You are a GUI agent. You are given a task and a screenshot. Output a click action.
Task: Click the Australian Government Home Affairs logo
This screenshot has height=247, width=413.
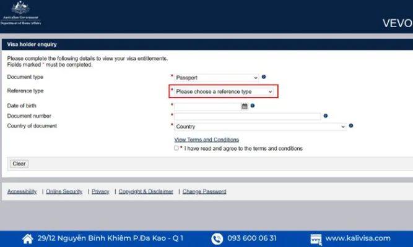[20, 13]
